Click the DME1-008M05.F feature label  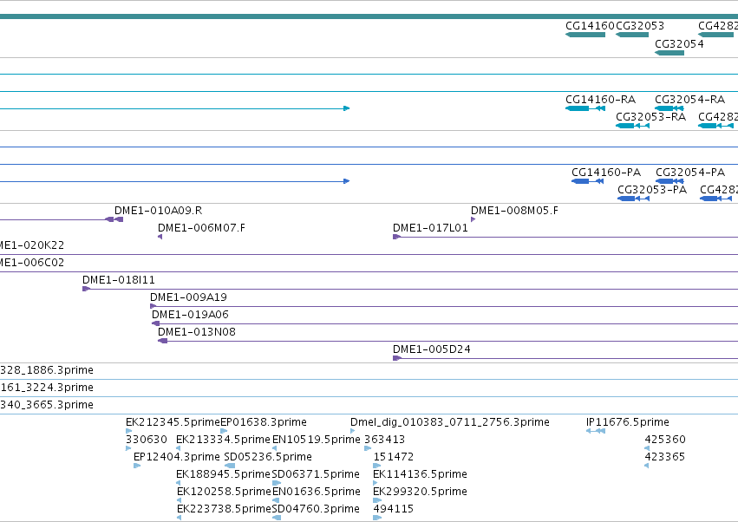(x=514, y=211)
